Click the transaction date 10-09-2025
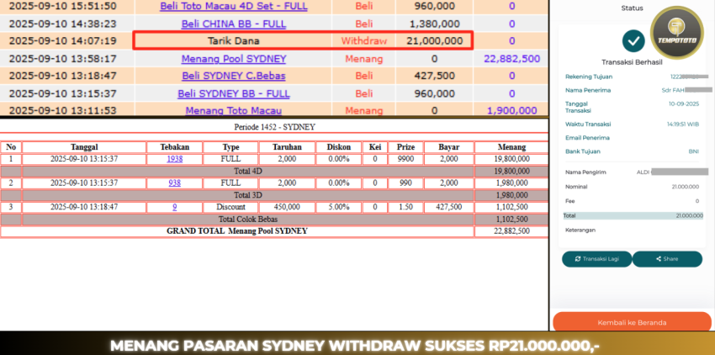The height and width of the screenshot is (355, 715). click(x=684, y=104)
